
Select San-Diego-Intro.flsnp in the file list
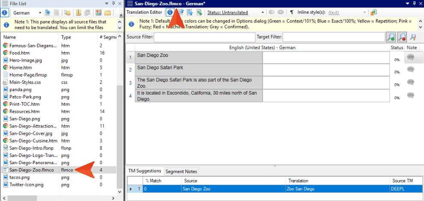tap(59, 148)
